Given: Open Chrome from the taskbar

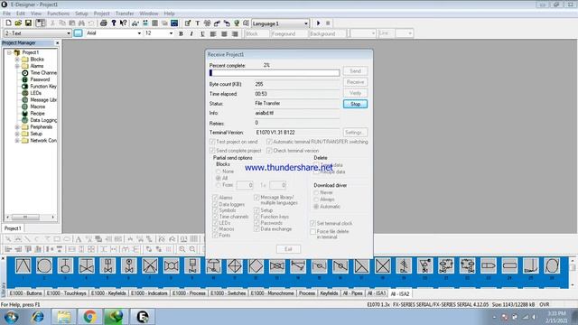Looking at the screenshot, I should 89,317.
